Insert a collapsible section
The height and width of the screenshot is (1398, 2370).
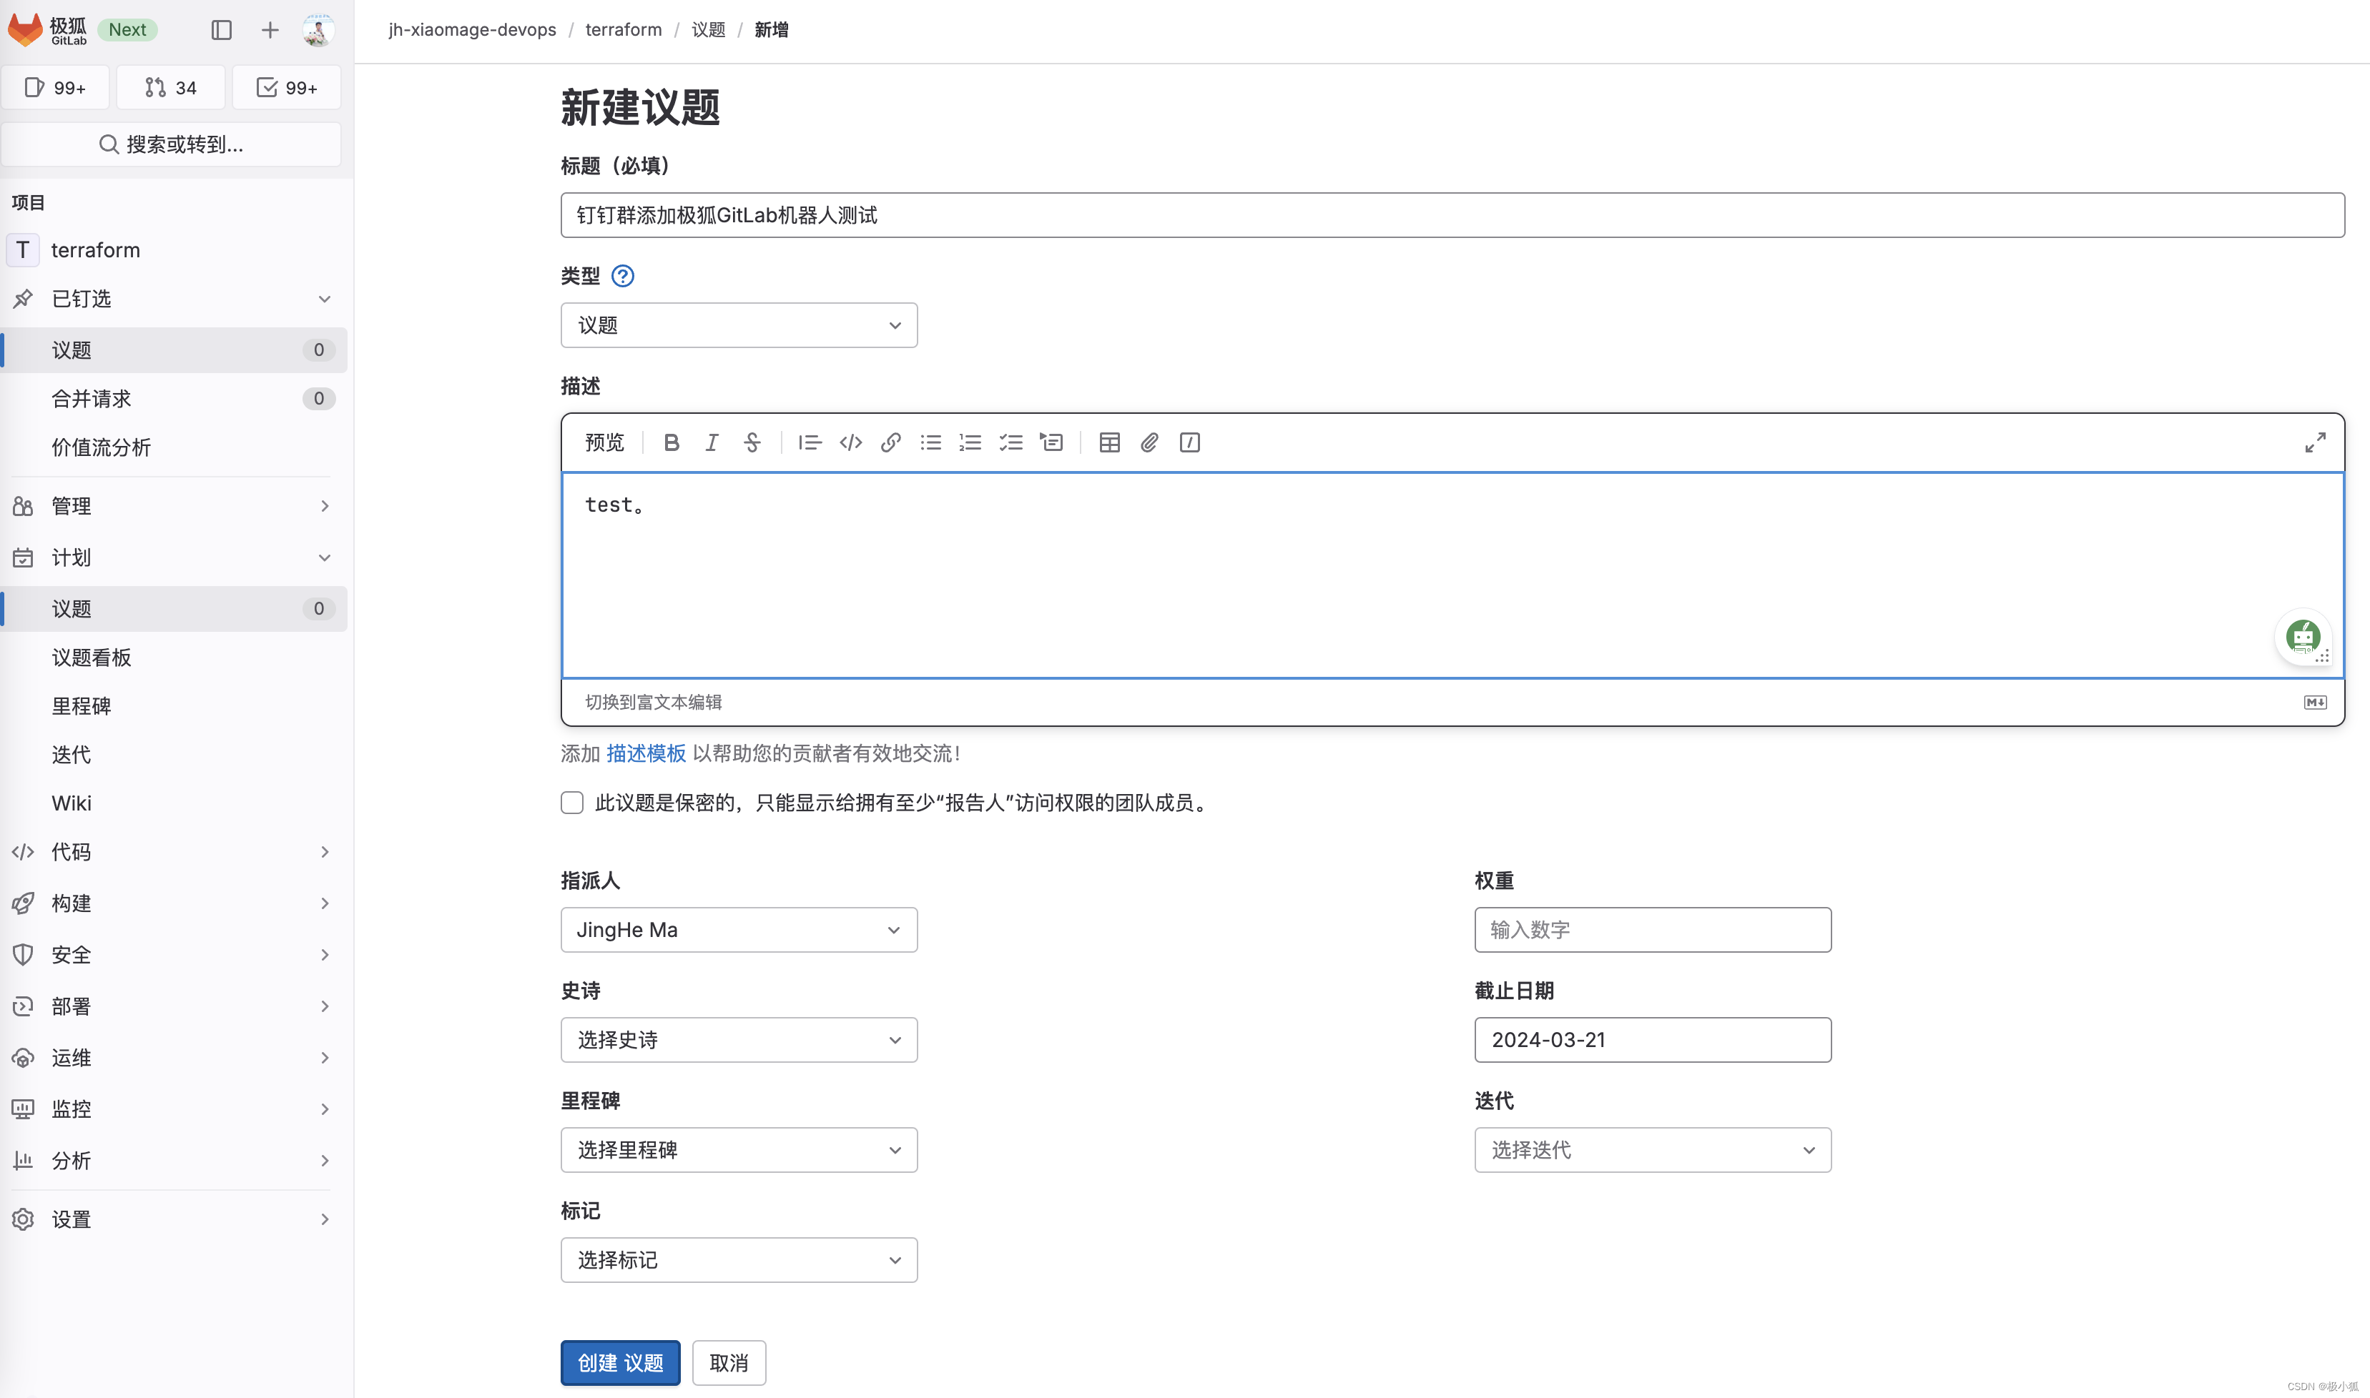click(1051, 442)
